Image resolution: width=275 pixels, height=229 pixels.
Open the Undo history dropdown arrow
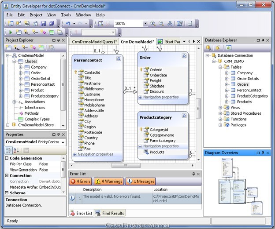pos(74,23)
